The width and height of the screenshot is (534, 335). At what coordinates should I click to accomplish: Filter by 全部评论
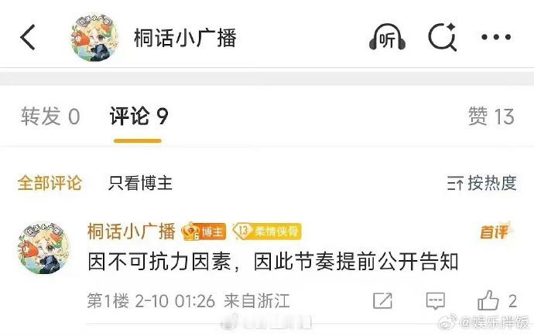[x=50, y=183]
